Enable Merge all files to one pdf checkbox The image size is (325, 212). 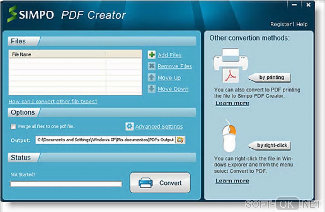pyautogui.click(x=13, y=126)
